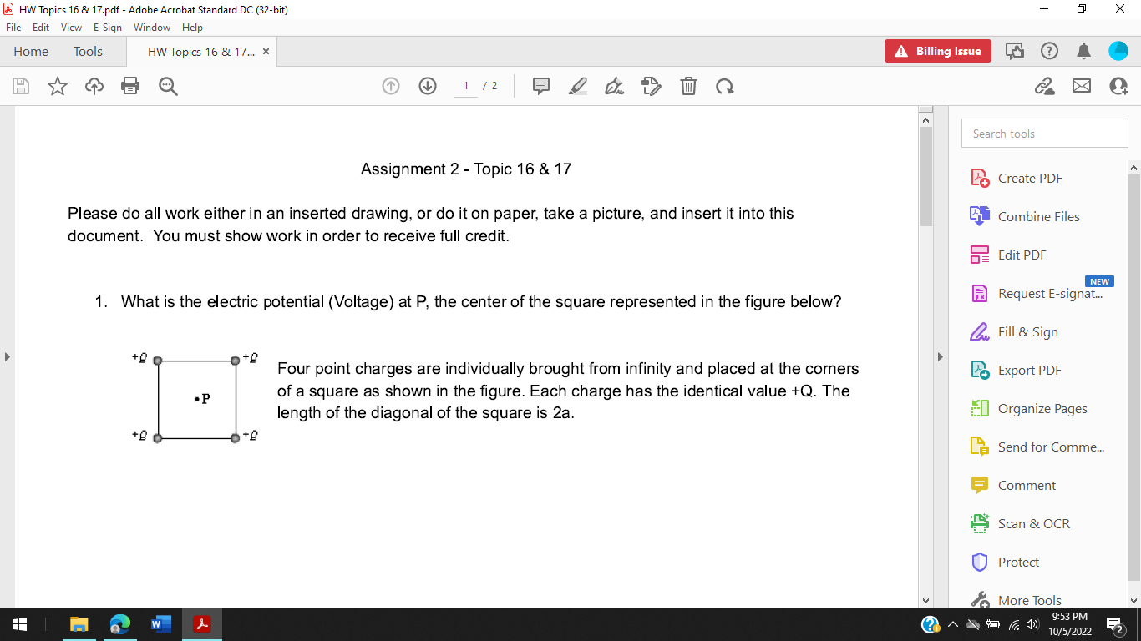The height and width of the screenshot is (641, 1141).
Task: Toggle the left navigation pane
Action: click(x=7, y=356)
